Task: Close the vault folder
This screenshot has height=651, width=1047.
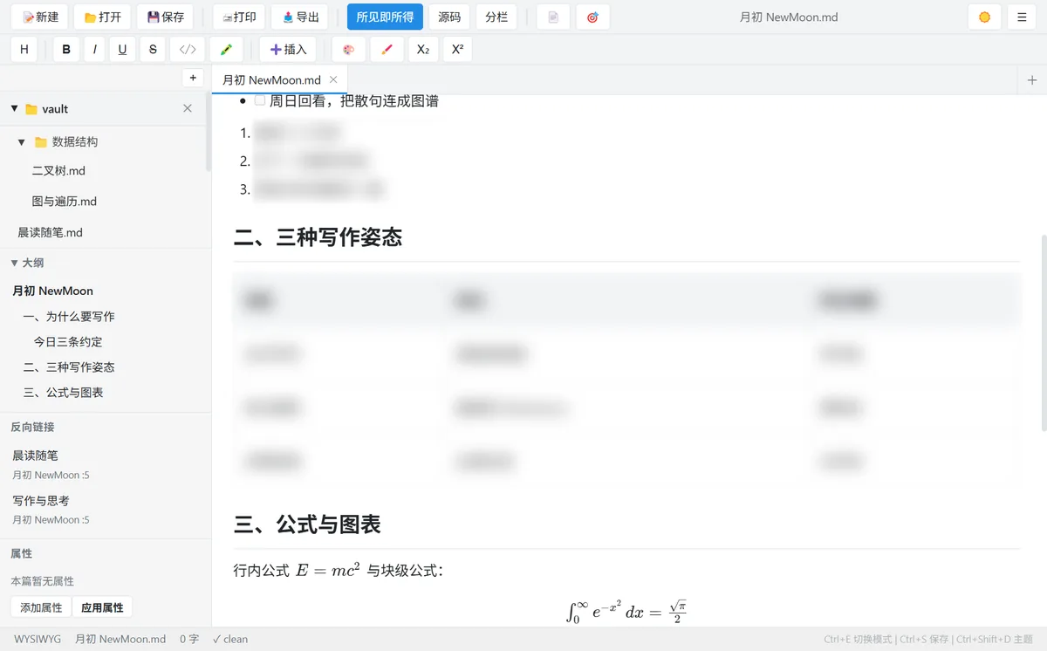Action: coord(188,108)
